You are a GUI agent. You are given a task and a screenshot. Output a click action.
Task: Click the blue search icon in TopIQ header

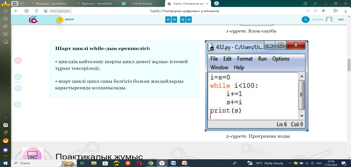tap(305, 20)
